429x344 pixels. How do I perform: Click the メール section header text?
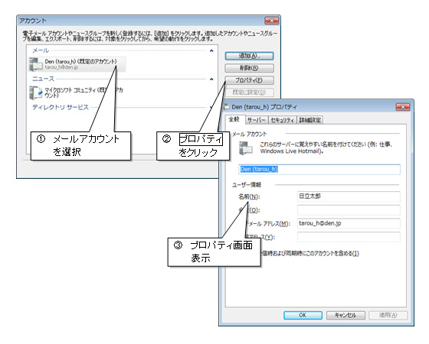[41, 50]
